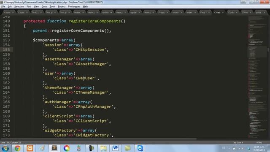
Task: Click the vertical scrollbar handle on the right
Action: click(x=268, y=50)
